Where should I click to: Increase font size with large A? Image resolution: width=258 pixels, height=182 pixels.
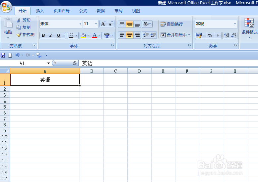point(103,24)
